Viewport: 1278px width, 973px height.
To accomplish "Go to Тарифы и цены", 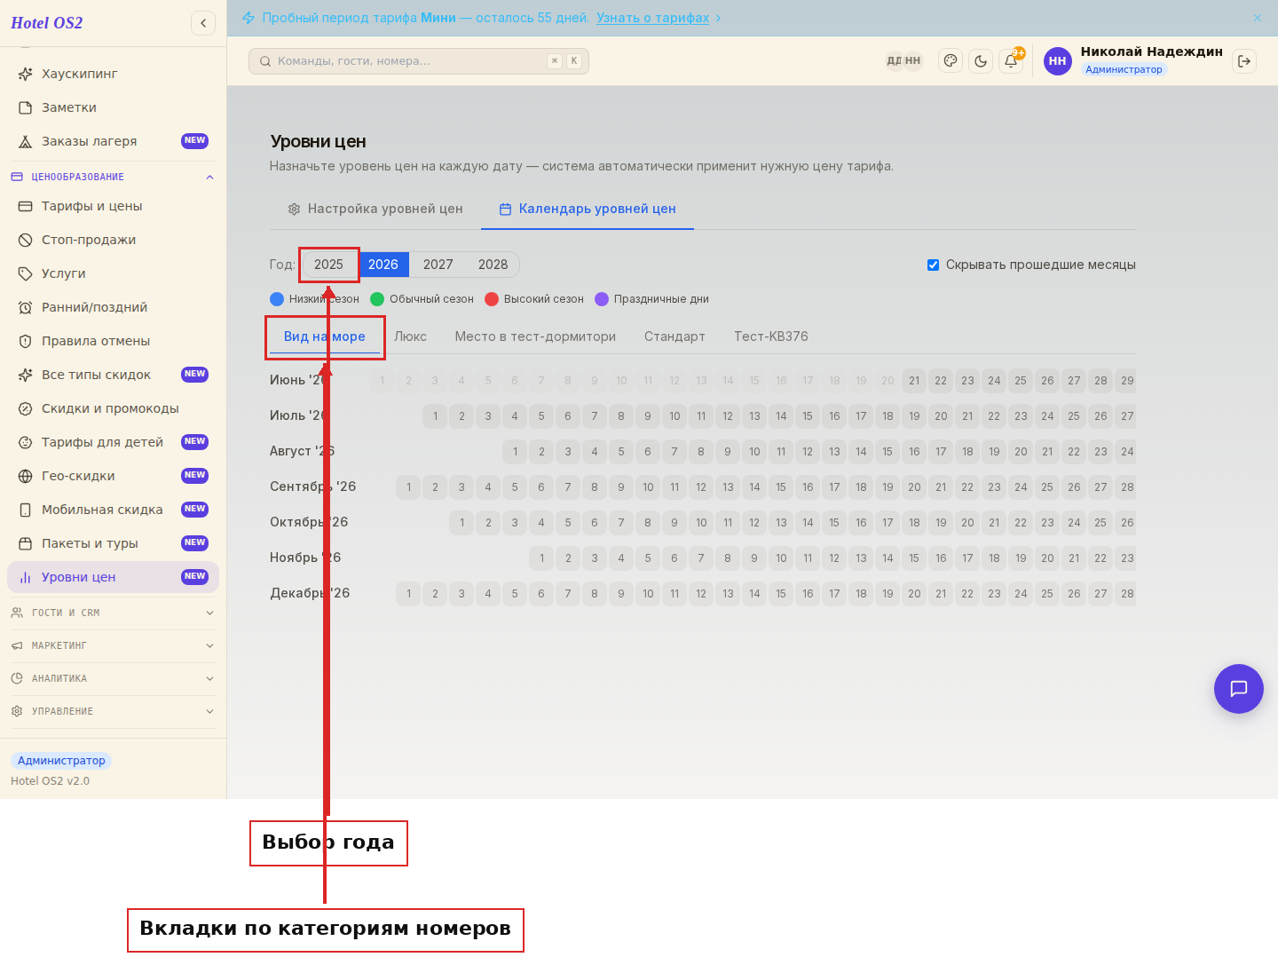I will (113, 206).
